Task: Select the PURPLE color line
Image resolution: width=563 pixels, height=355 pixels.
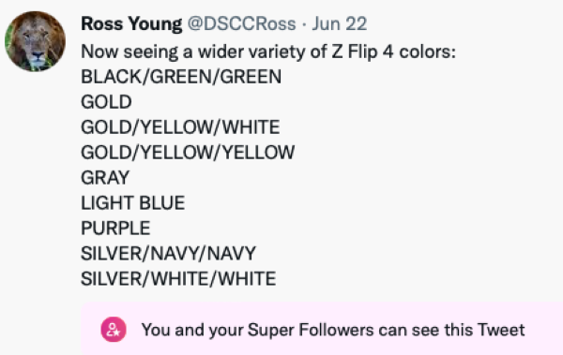Action: click(x=115, y=228)
